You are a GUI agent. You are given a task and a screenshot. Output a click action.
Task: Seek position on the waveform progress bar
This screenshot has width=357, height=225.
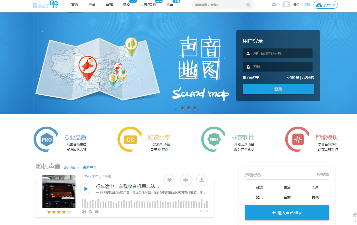click(x=145, y=204)
